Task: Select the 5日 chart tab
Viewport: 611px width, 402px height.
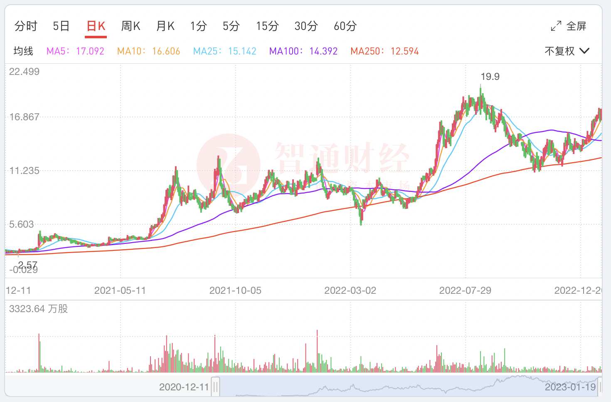Action: tap(61, 26)
